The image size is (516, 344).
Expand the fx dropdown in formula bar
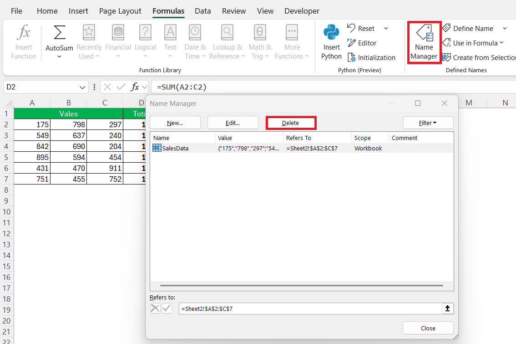pos(145,87)
